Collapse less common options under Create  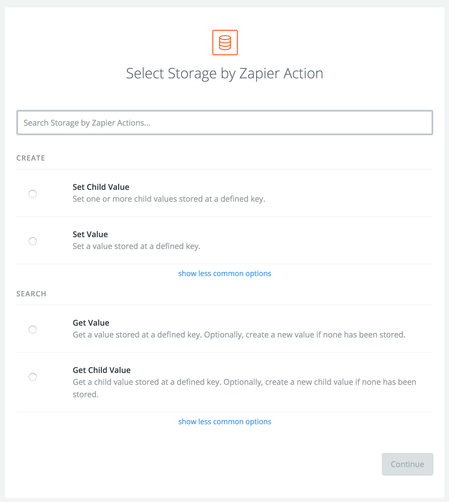click(225, 274)
